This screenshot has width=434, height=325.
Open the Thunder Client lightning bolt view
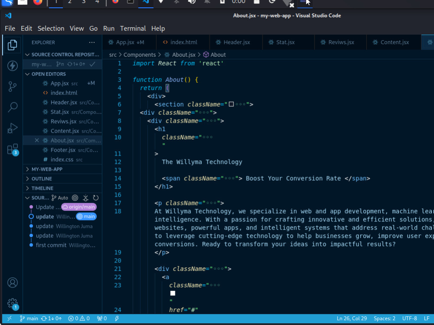tap(12, 66)
